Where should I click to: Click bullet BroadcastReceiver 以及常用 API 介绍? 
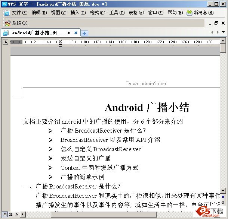pos(110,140)
